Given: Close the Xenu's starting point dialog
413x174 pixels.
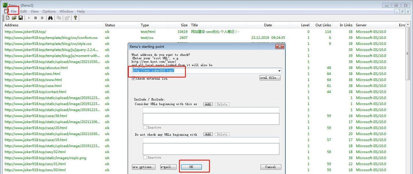Looking at the screenshot, I should (279, 47).
